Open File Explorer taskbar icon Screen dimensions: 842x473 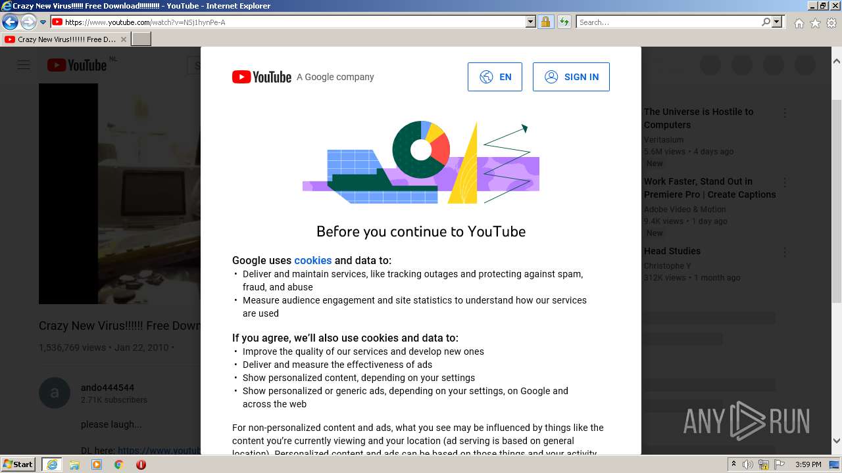click(x=74, y=464)
